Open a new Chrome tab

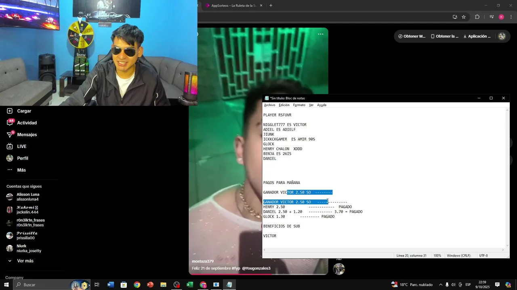click(x=271, y=6)
